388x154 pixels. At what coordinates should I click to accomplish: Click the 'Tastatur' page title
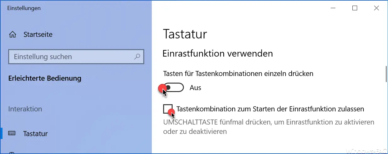[x=185, y=34]
